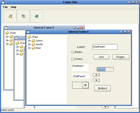Click the system menu icon of the untitled middle frame
The height and width of the screenshot is (113, 140).
coord(16,38)
